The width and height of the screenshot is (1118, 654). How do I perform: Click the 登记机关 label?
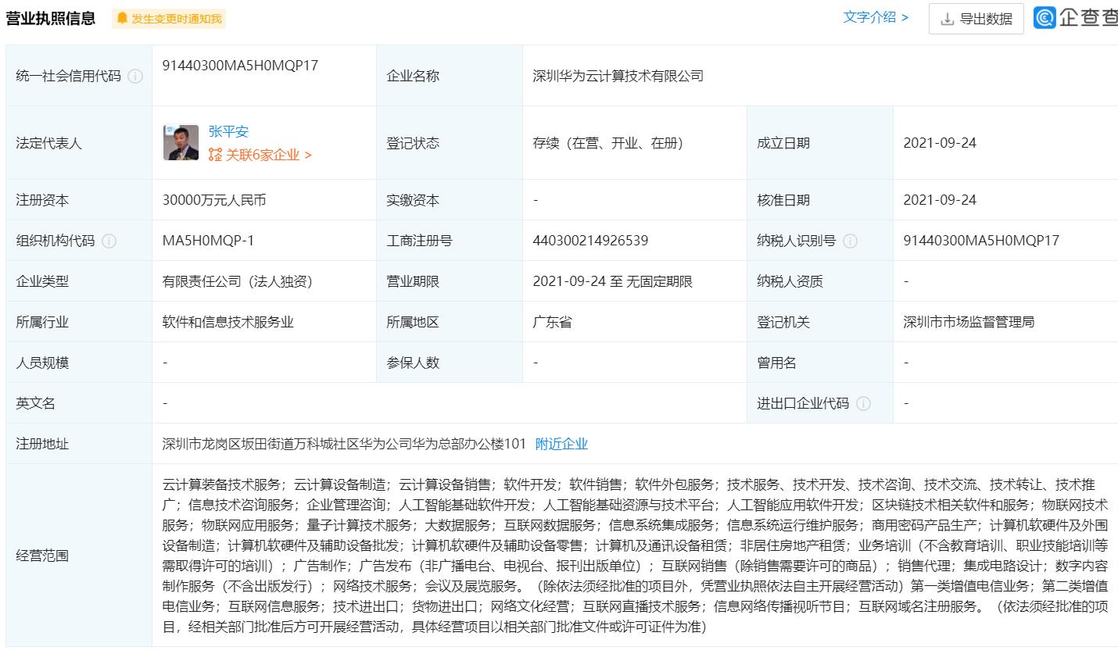pos(783,322)
